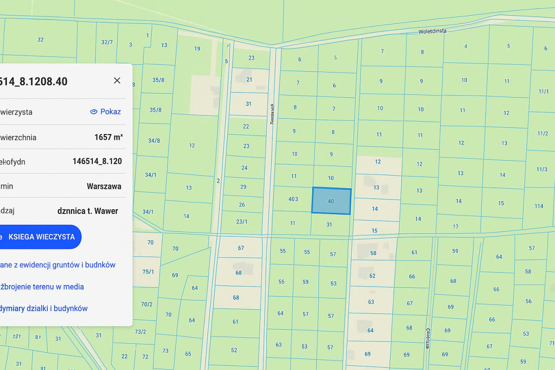Choose parcel 52 on the map

(x=234, y=350)
